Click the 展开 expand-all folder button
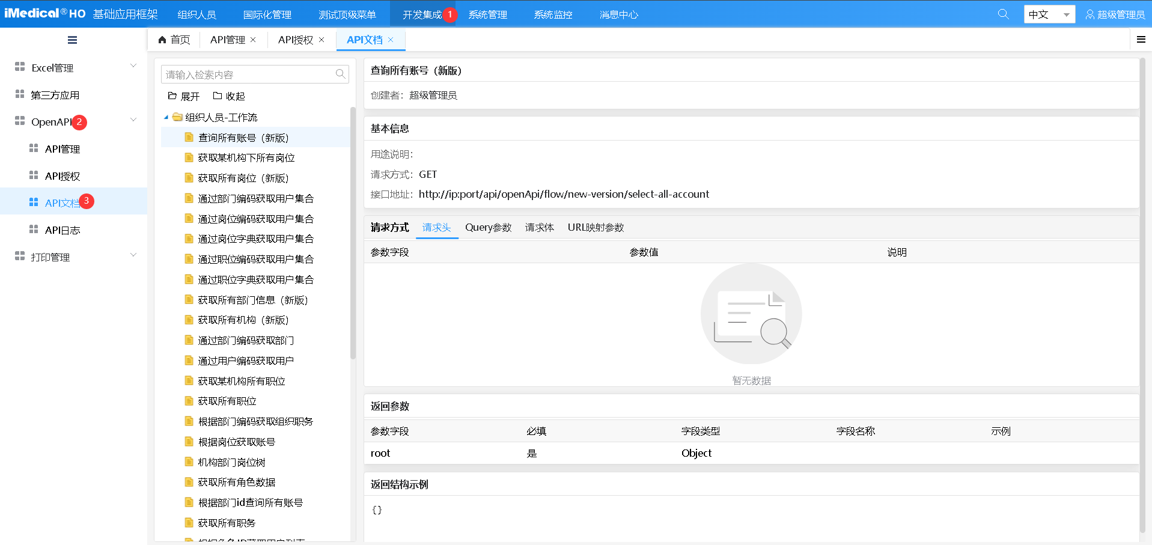 (183, 96)
